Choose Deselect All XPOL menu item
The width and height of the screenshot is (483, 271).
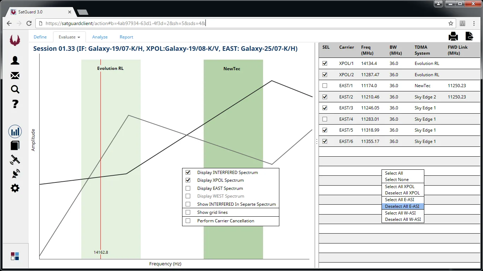(403, 193)
